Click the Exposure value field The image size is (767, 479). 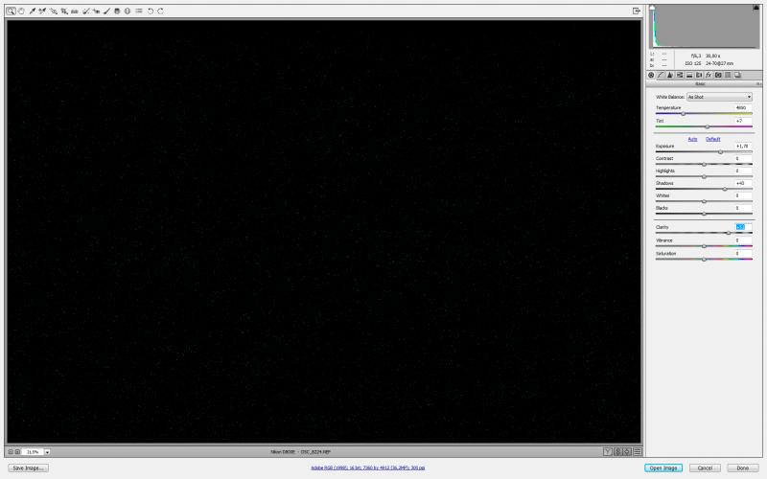coord(742,147)
